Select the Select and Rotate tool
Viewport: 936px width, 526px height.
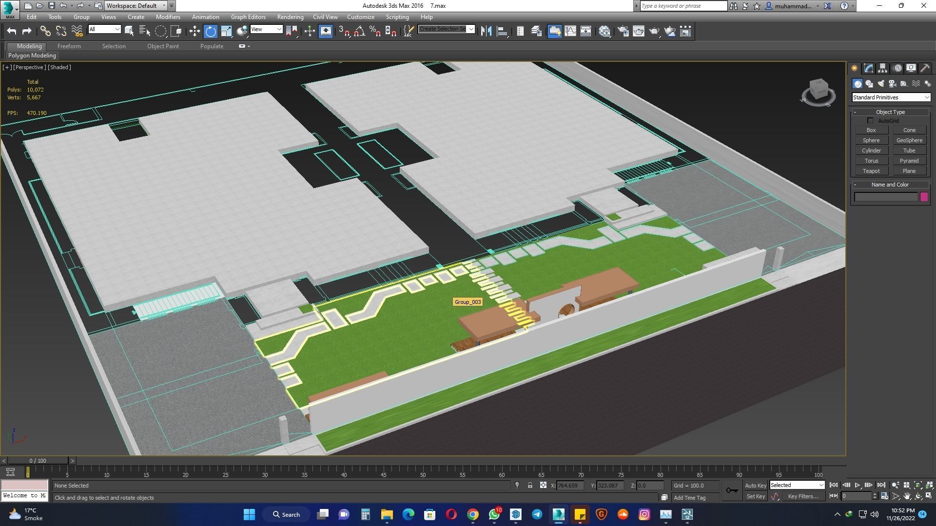tap(210, 31)
